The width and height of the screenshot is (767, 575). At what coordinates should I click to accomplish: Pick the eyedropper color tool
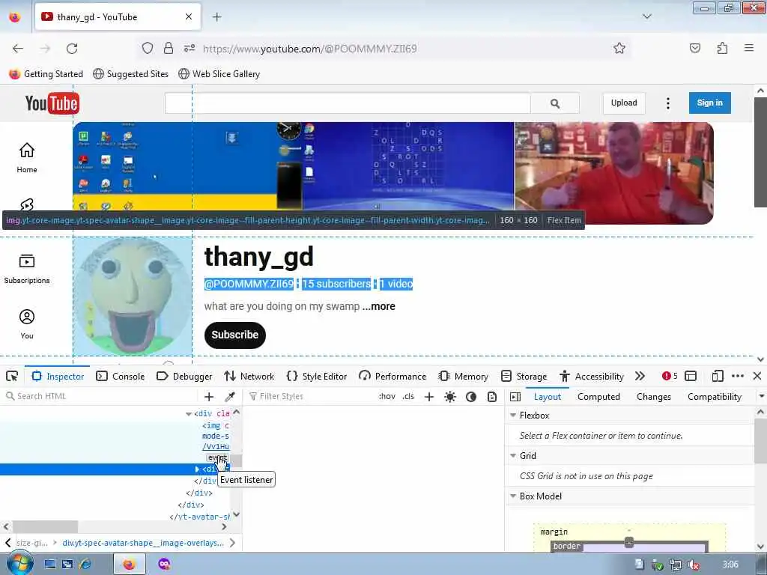point(229,397)
